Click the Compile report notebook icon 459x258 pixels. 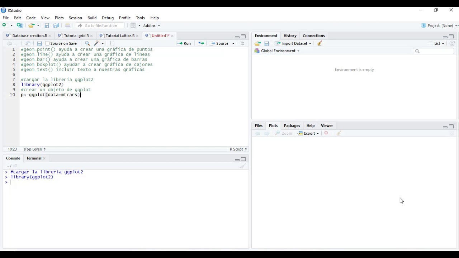tap(112, 43)
